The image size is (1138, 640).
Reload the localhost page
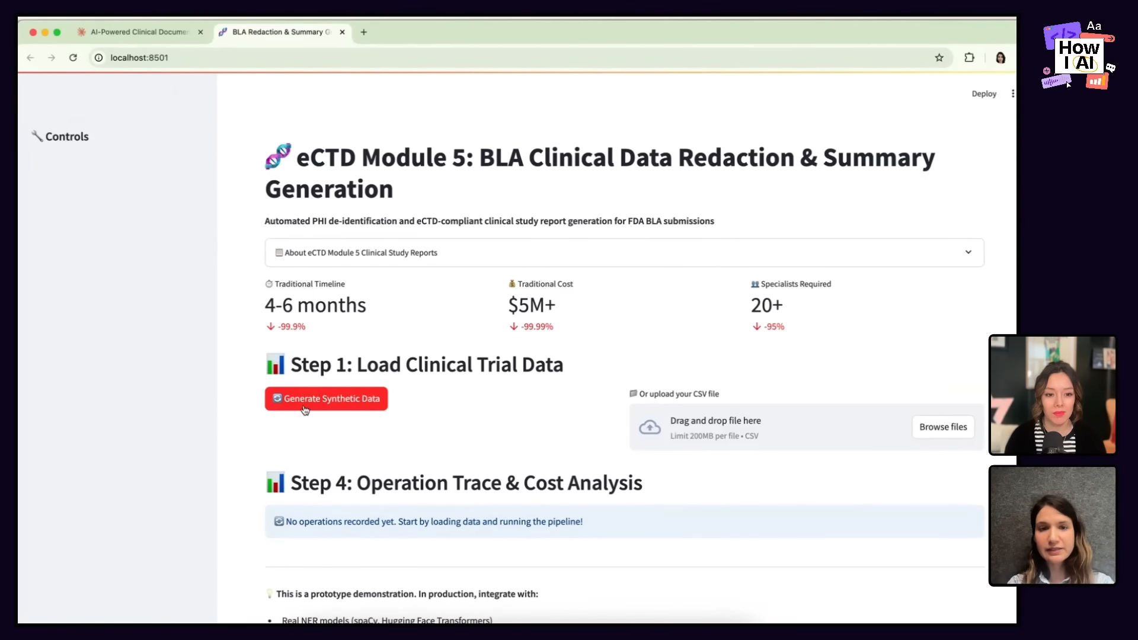point(73,57)
